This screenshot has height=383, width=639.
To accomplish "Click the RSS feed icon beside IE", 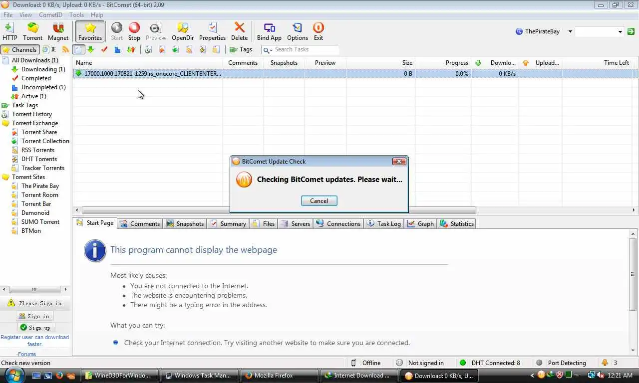I will 65,49.
